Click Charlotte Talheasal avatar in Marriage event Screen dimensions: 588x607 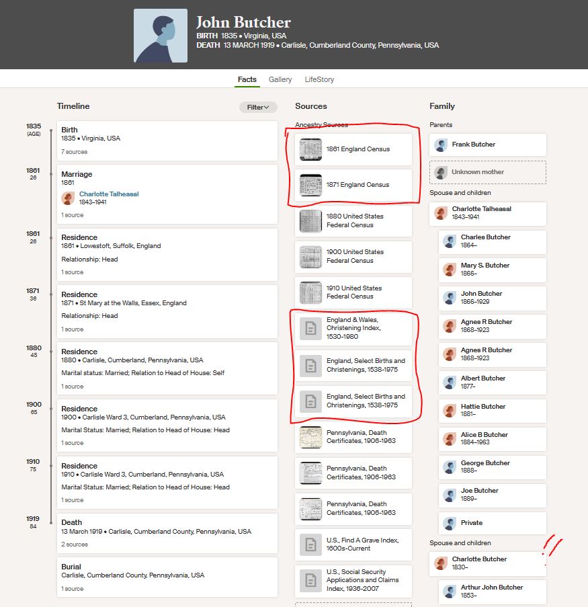68,198
